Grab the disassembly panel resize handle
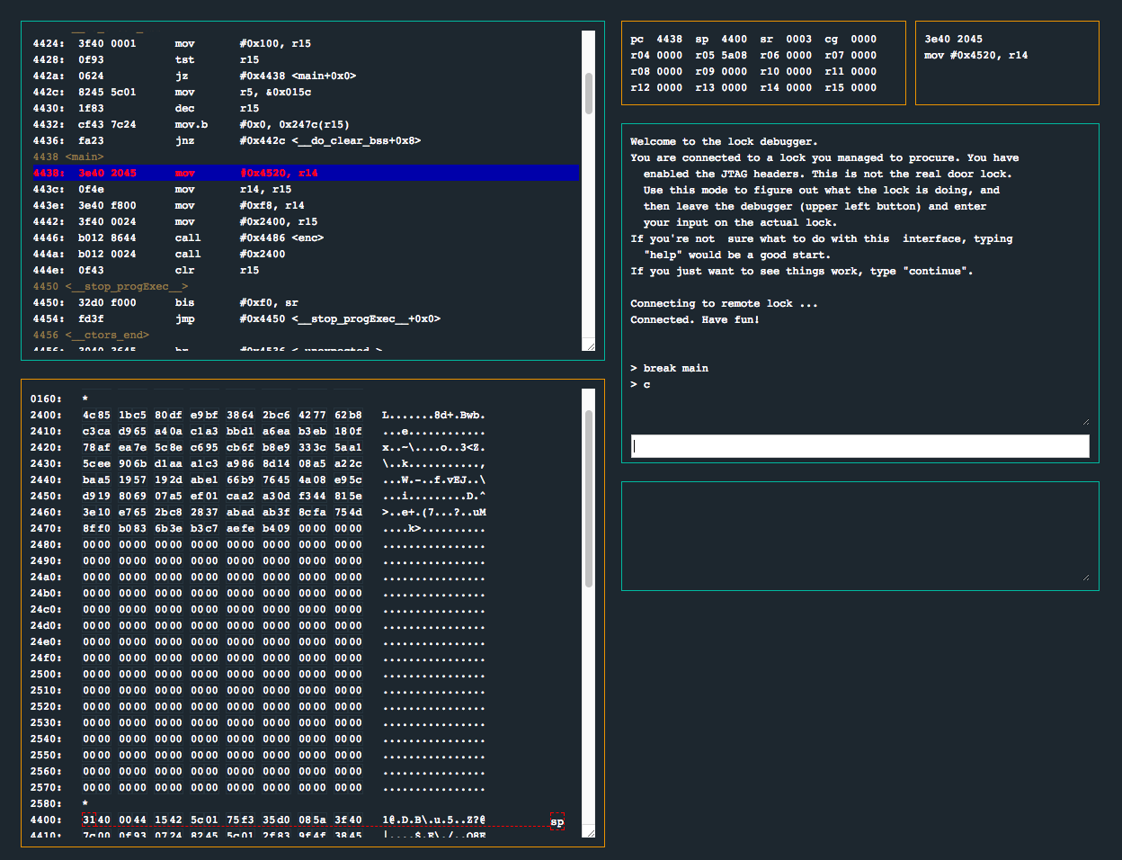Screen dimensions: 1122x860 coord(589,345)
